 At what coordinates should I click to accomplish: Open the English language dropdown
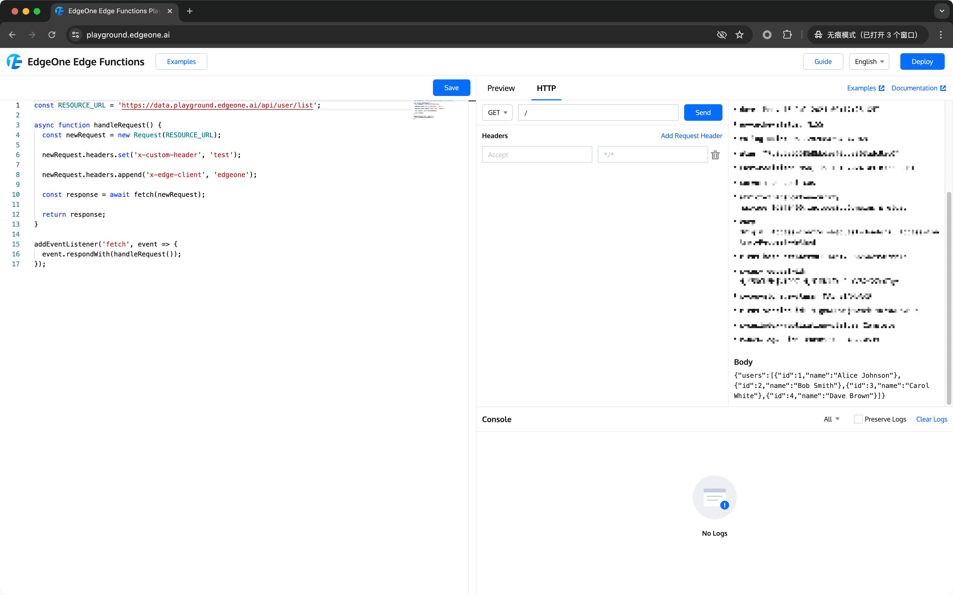pyautogui.click(x=869, y=61)
